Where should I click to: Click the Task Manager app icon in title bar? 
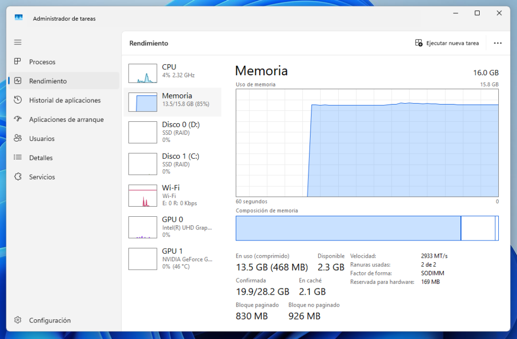19,18
